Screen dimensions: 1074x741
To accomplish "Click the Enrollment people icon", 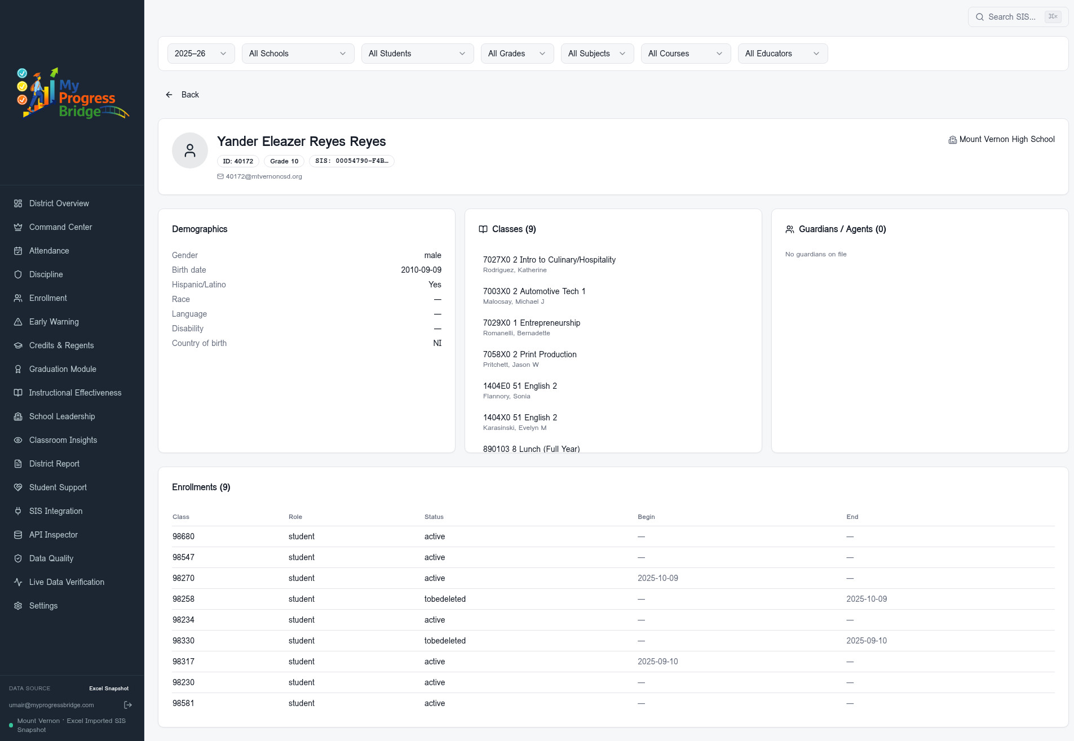I will 18,298.
